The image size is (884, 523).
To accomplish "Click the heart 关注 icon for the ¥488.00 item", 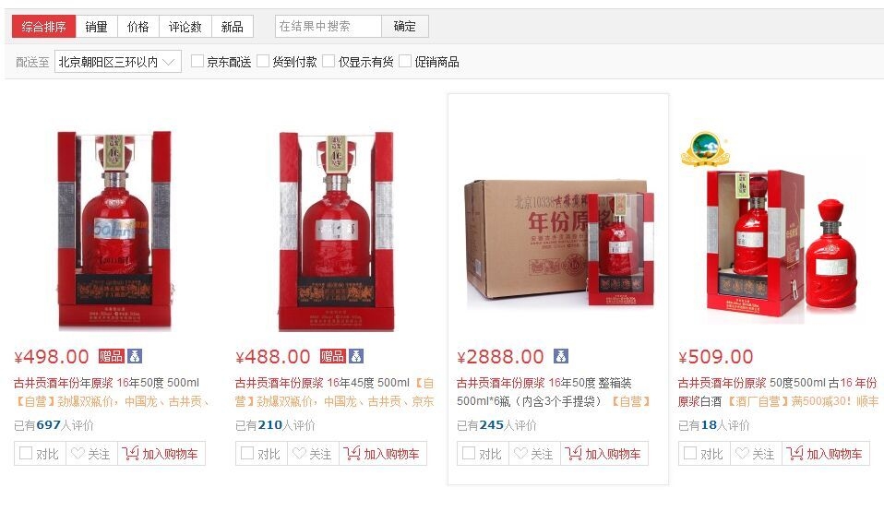I will (x=299, y=453).
